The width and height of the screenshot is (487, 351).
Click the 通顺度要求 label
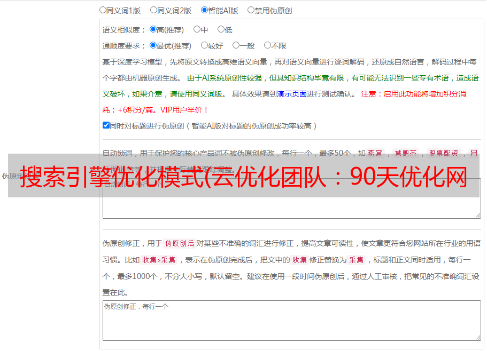coord(123,46)
